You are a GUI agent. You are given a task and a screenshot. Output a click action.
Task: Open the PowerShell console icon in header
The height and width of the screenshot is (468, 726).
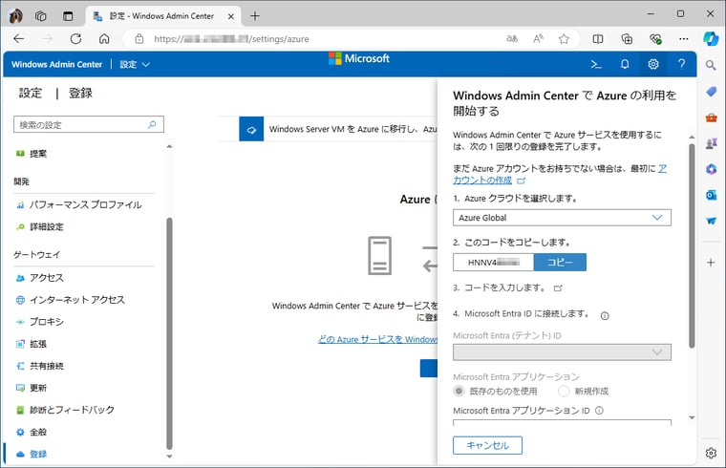point(596,64)
